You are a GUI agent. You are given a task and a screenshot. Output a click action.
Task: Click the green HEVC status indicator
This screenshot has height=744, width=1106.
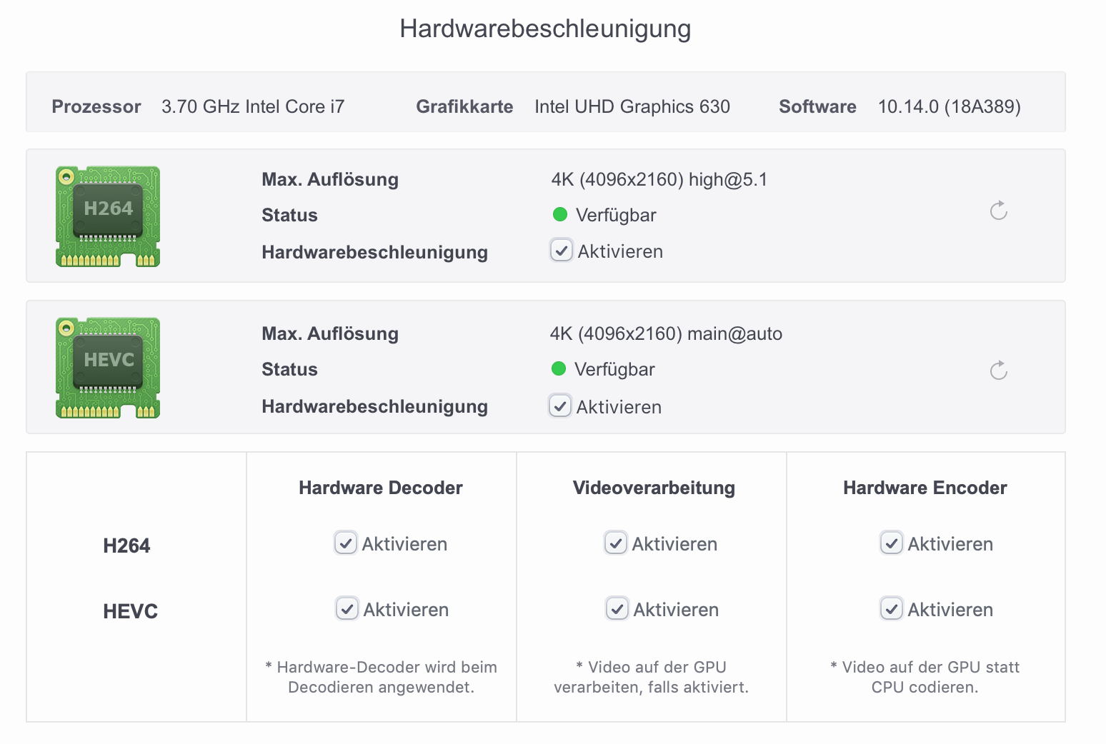tap(559, 368)
